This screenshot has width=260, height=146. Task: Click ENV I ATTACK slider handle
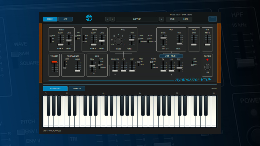pos(60,45)
